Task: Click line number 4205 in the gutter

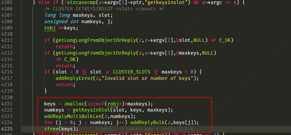Action: tap(6, 3)
